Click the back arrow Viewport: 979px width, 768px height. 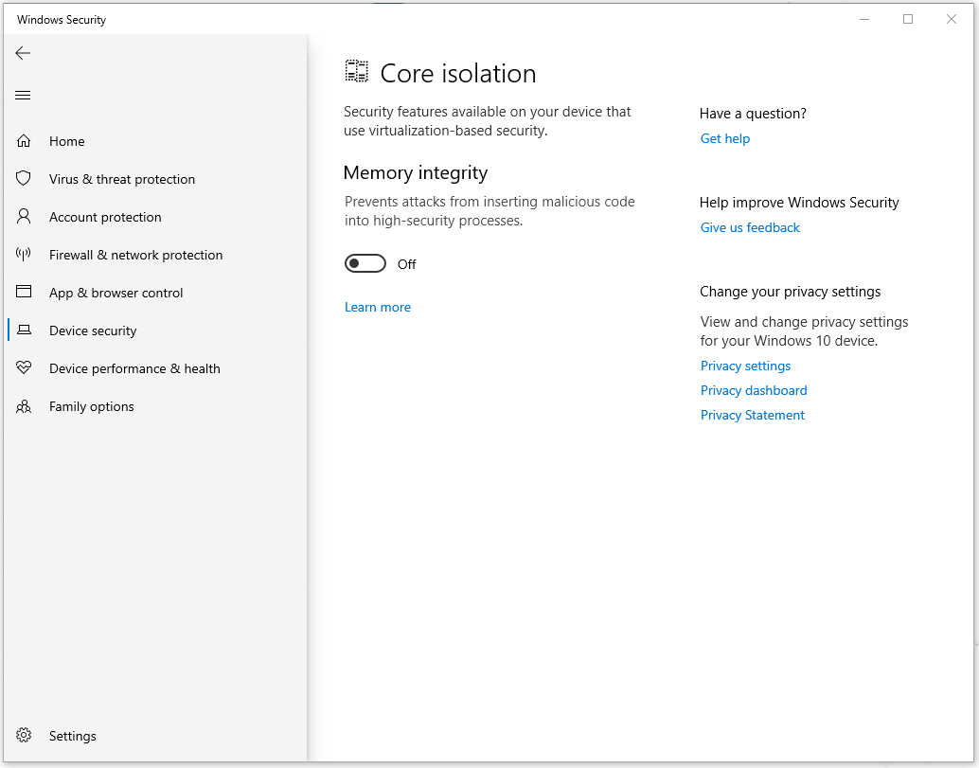23,53
